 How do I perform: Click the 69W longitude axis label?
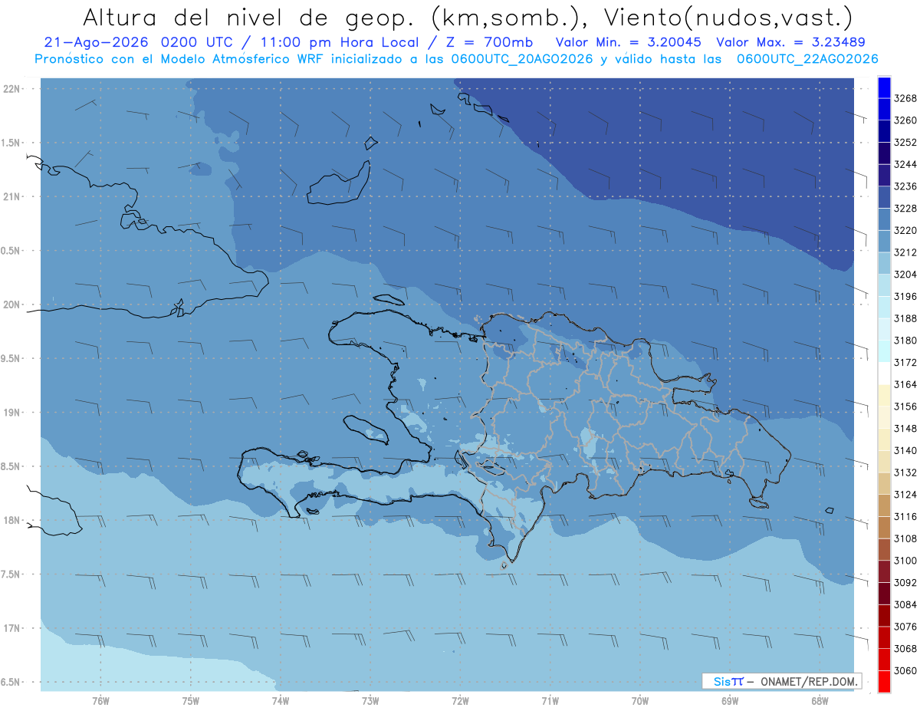(730, 700)
